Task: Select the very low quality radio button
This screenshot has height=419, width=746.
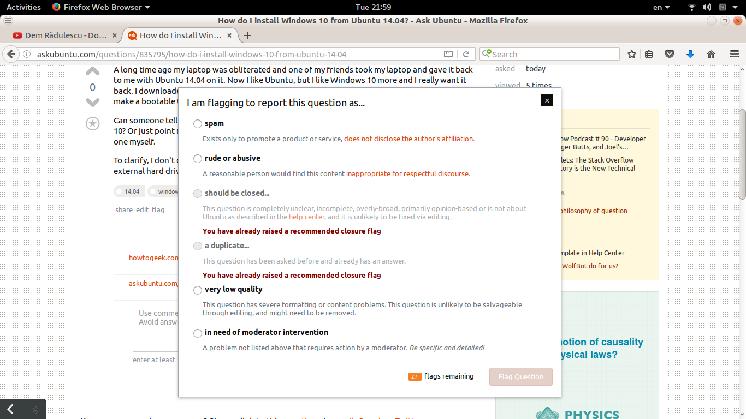Action: click(x=198, y=290)
